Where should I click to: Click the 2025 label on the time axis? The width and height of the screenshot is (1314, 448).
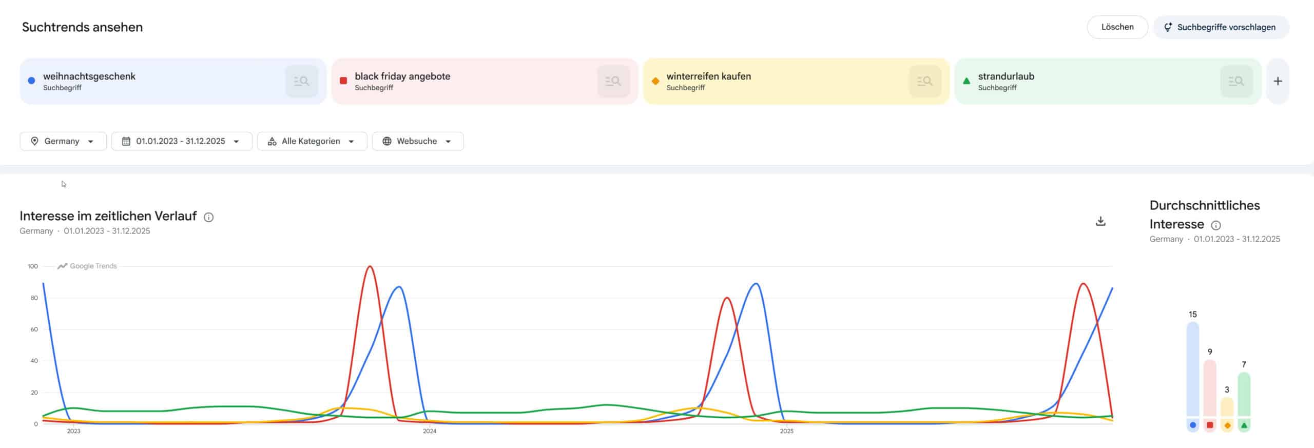(786, 431)
